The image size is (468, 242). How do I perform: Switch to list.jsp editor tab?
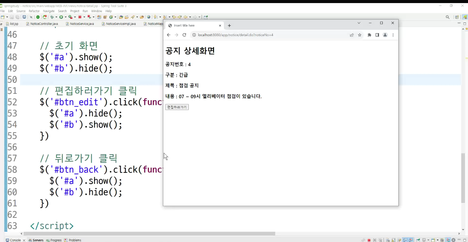pos(12,24)
